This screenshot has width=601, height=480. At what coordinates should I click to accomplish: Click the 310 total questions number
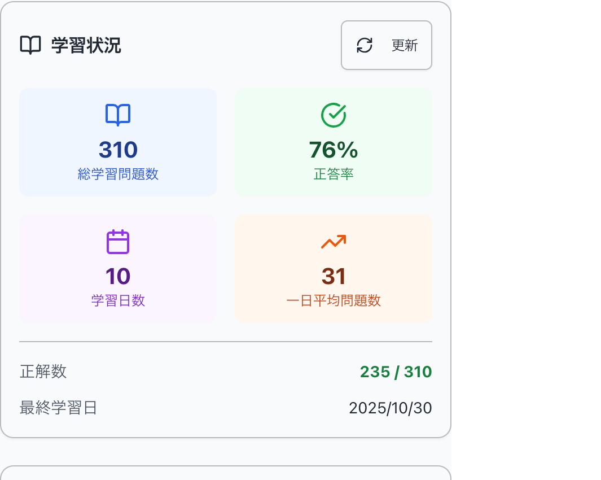point(118,150)
